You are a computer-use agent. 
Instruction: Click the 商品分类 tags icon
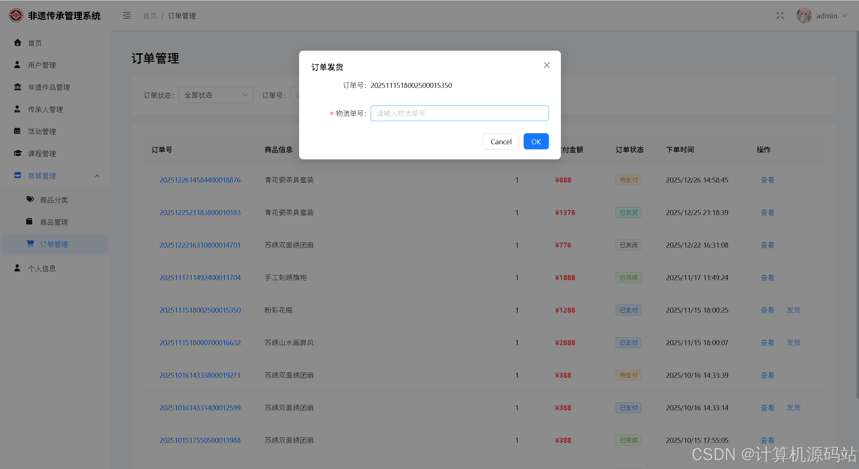(x=30, y=200)
